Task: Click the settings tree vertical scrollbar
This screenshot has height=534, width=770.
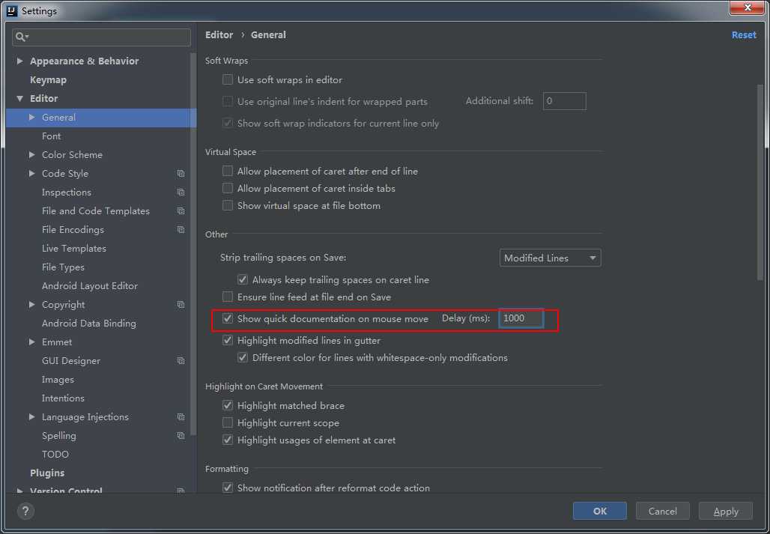Action: coord(193,243)
